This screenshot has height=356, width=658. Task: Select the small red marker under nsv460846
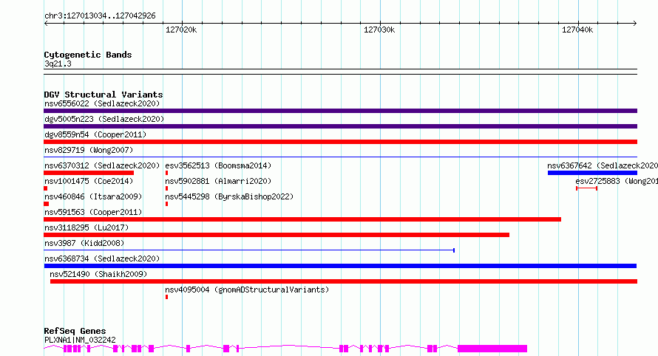point(46,204)
